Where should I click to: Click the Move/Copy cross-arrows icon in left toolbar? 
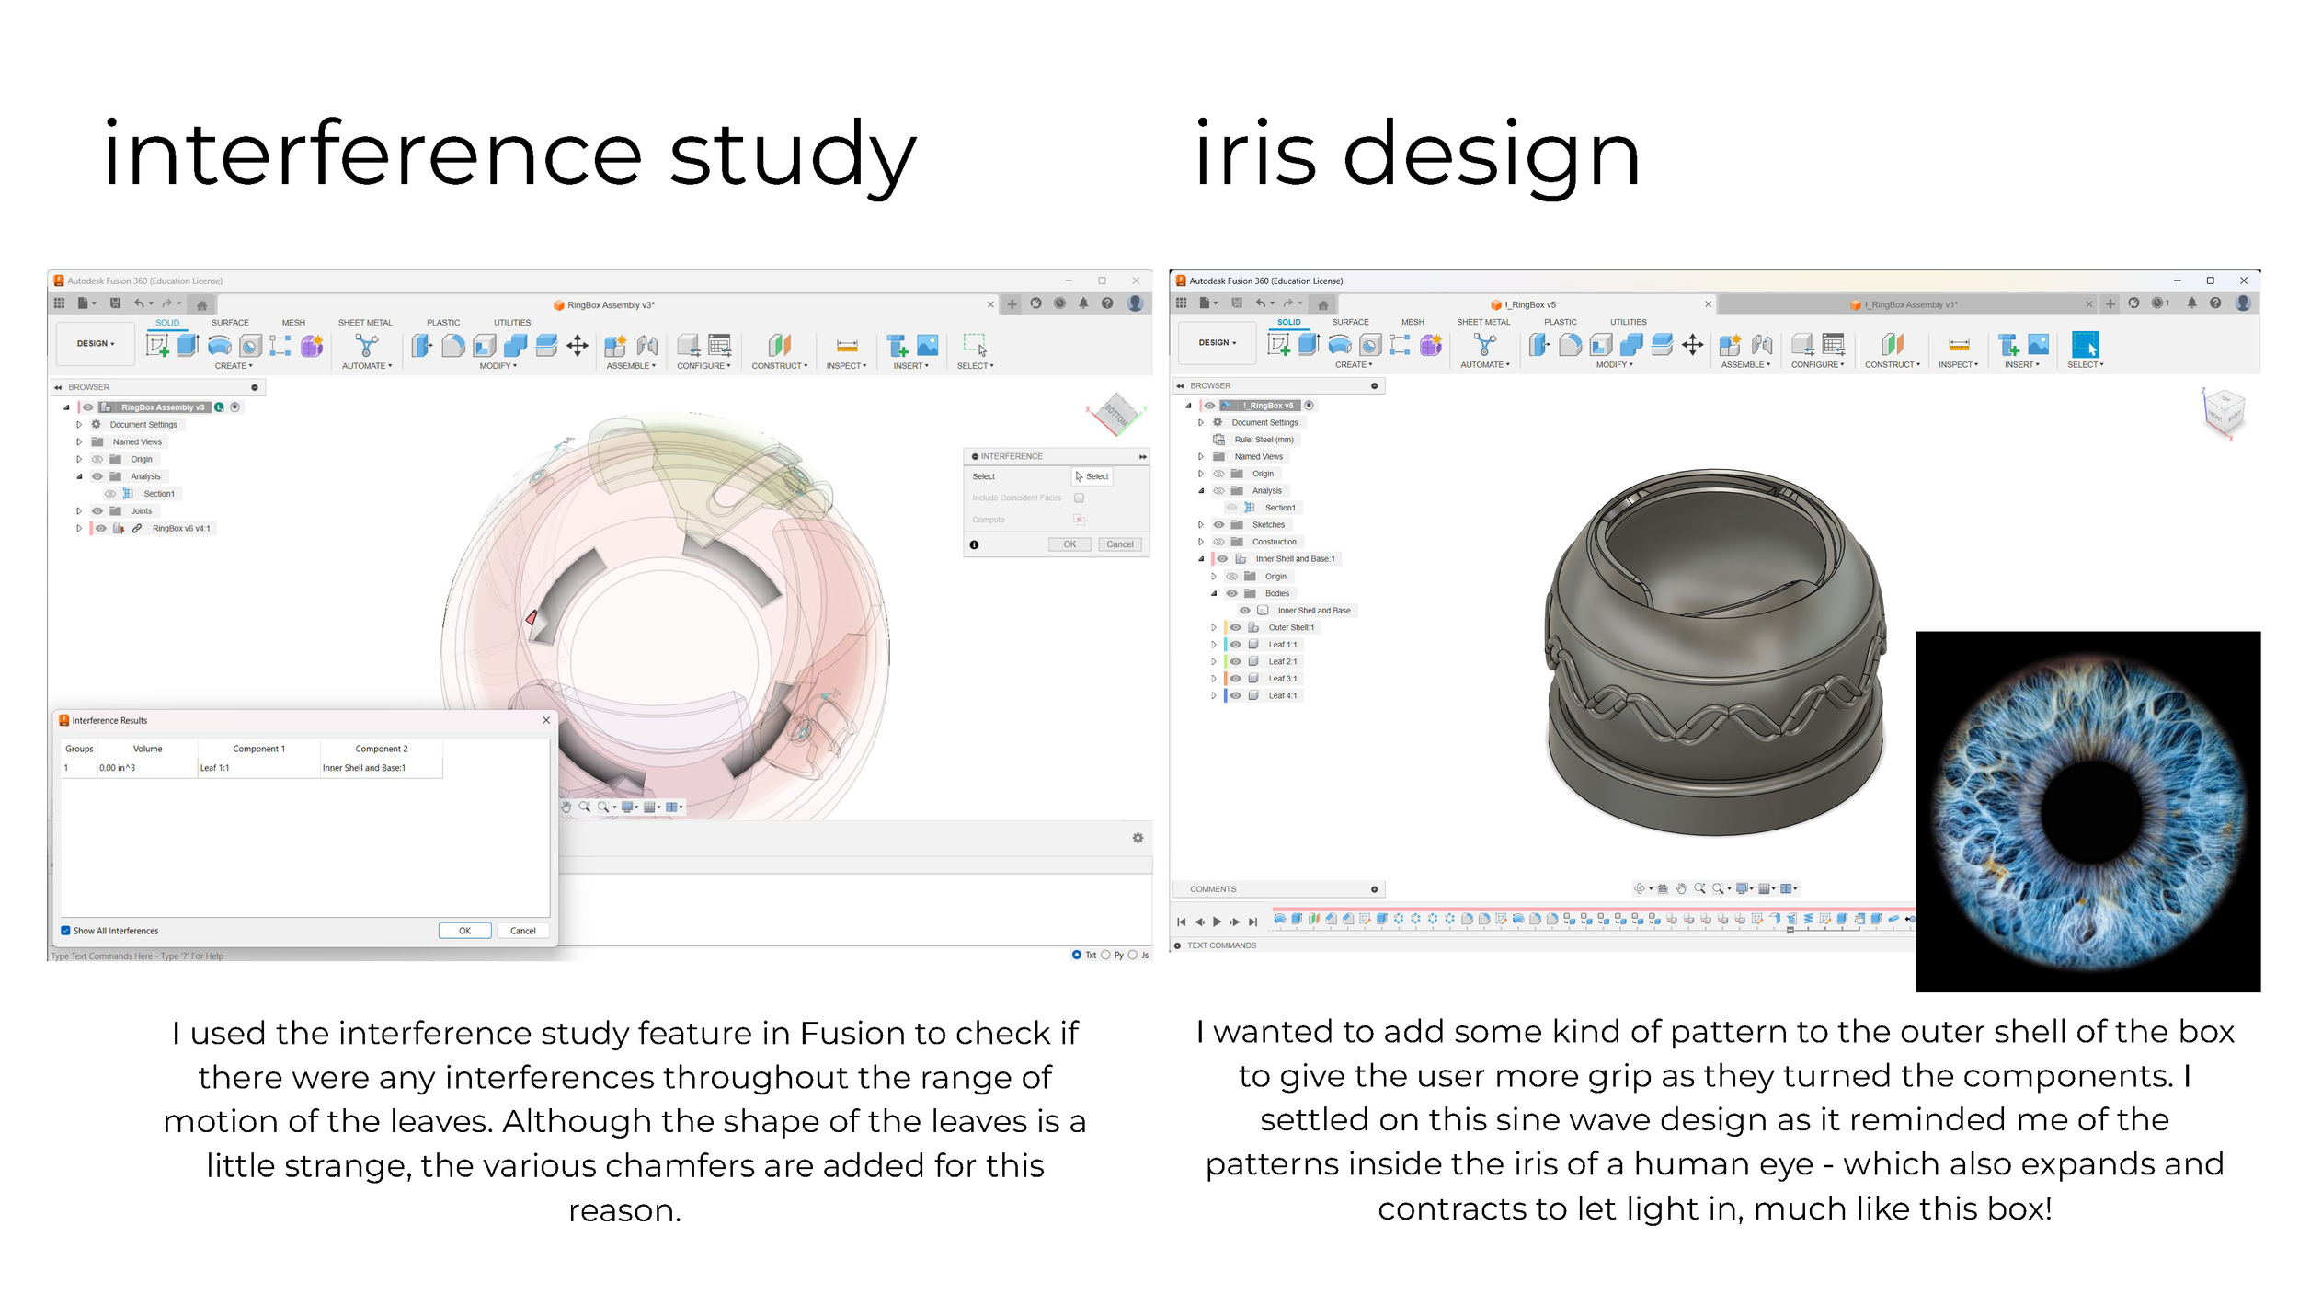(578, 346)
